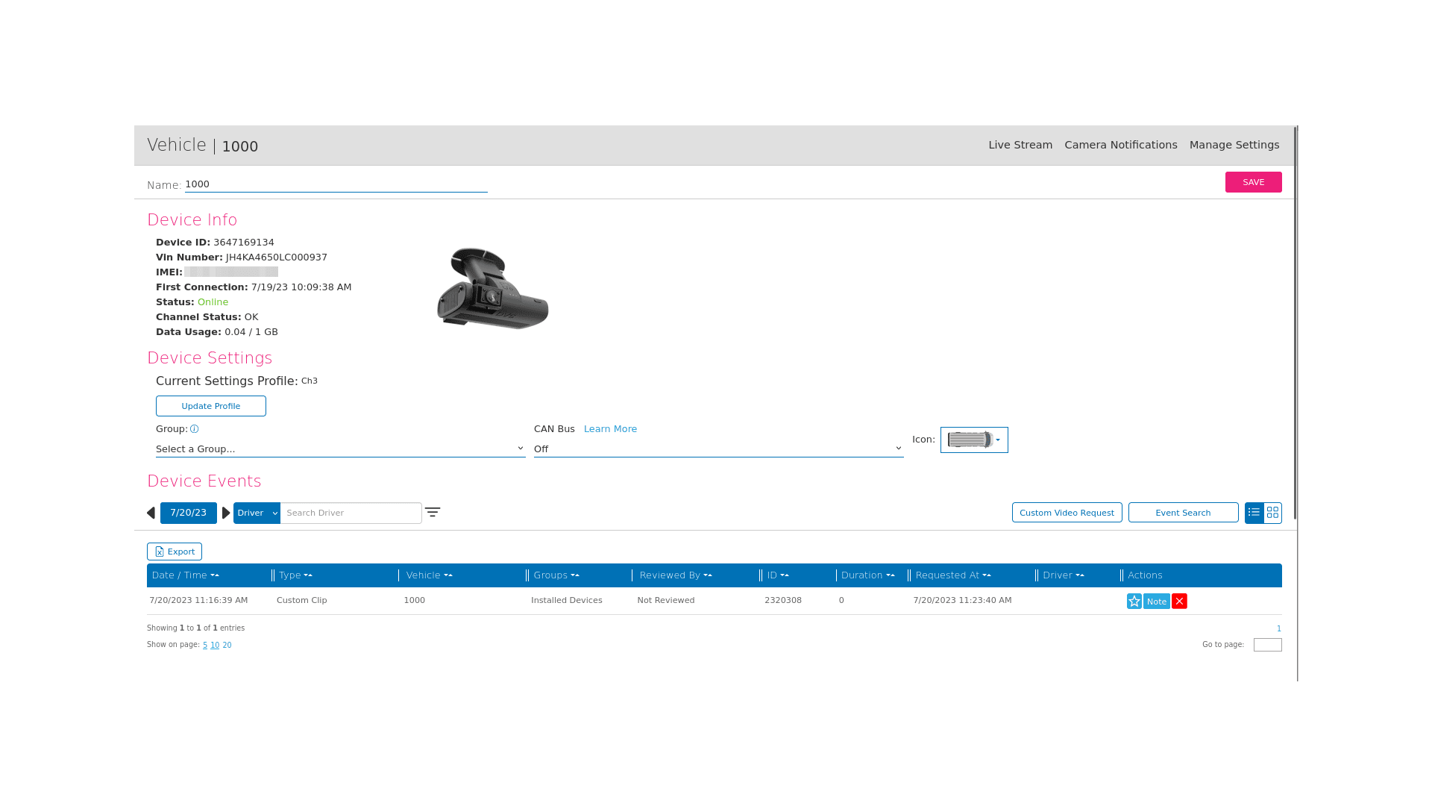Add Note to event 2320308
1432x806 pixels.
coord(1156,601)
